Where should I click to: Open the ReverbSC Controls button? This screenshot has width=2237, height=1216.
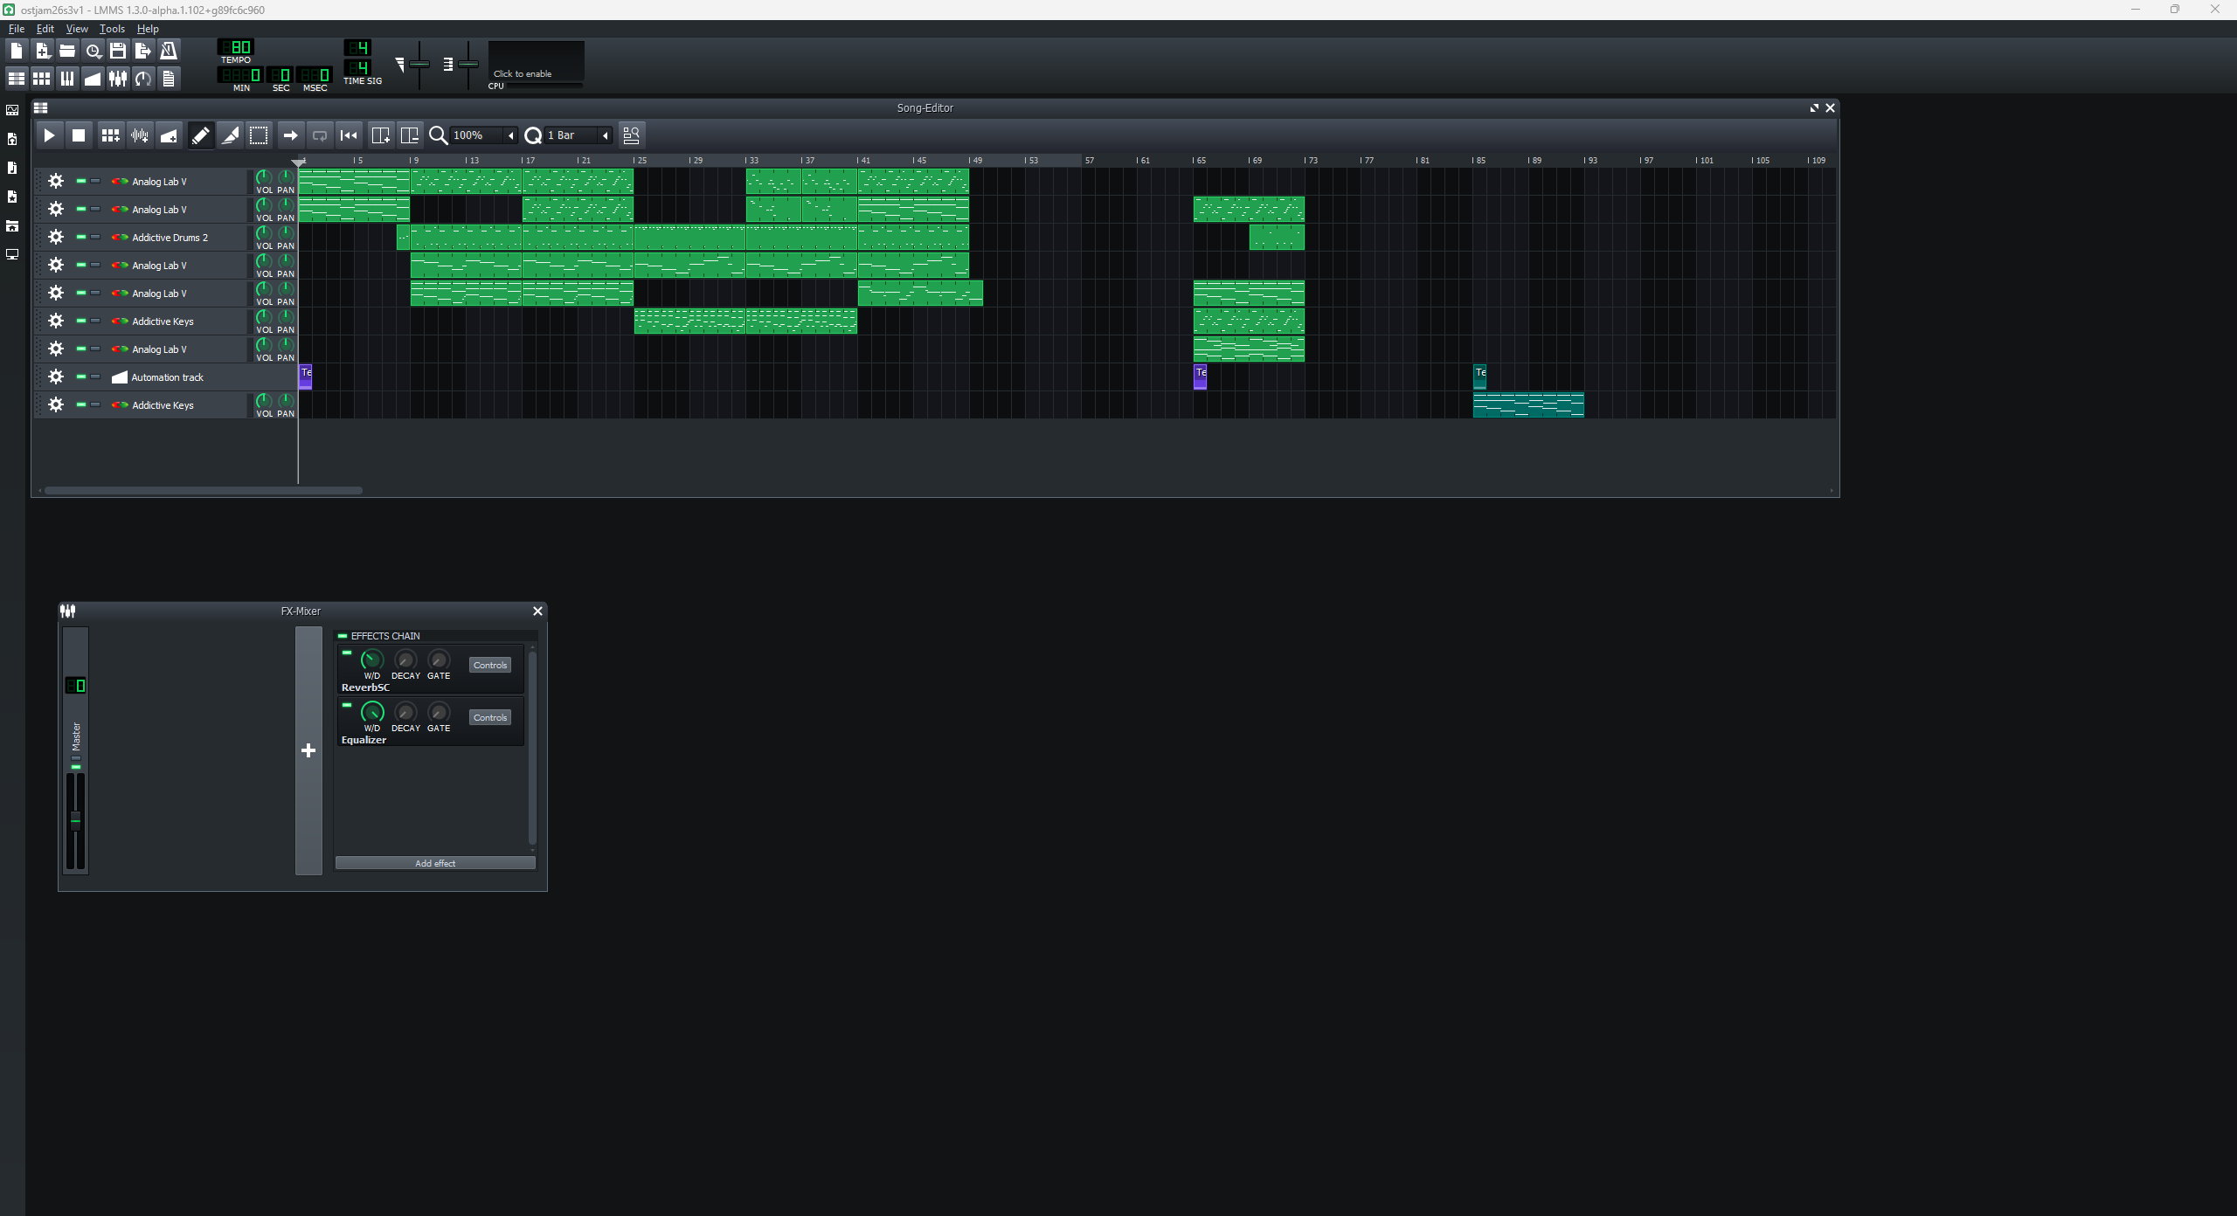(490, 665)
